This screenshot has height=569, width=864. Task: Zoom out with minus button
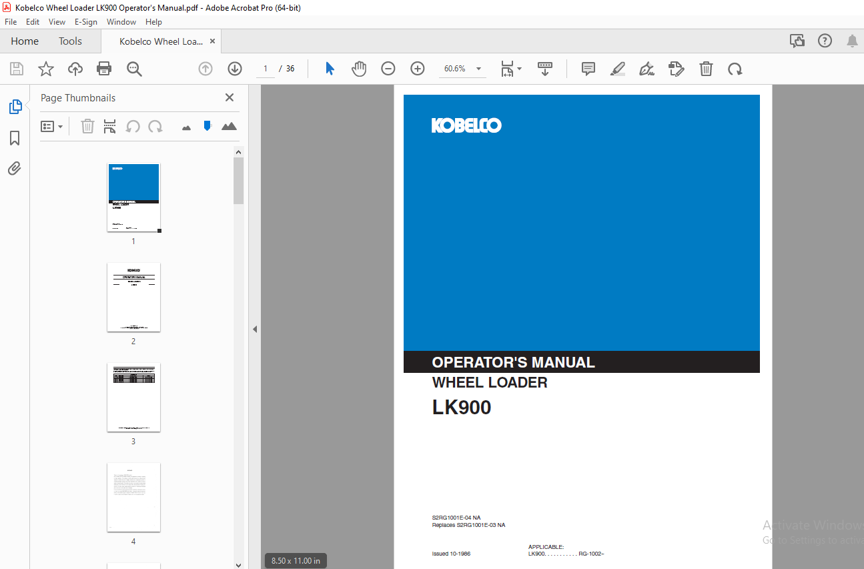(x=388, y=69)
